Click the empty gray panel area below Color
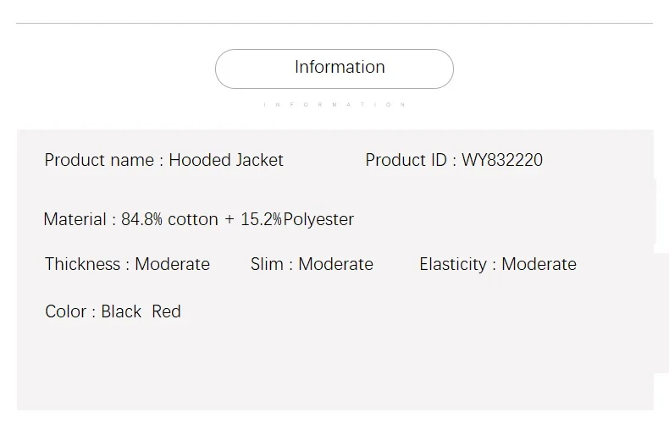 click(335, 366)
